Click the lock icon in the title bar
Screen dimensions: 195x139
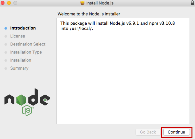(191, 3)
